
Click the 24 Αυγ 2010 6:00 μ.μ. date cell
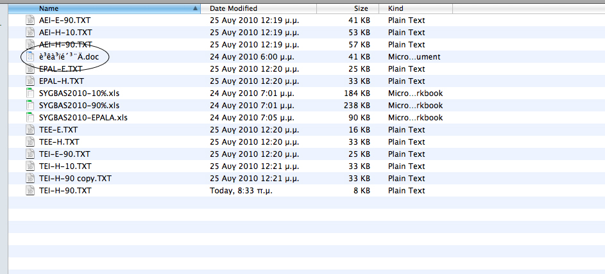(251, 57)
